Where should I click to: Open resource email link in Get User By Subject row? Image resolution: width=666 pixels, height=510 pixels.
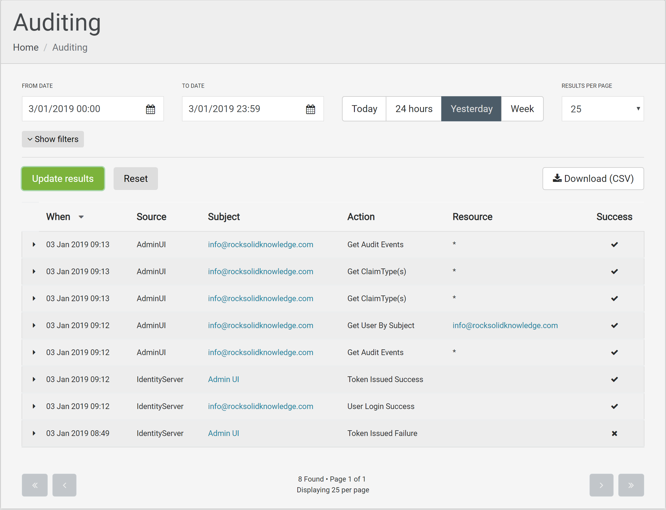coord(505,325)
